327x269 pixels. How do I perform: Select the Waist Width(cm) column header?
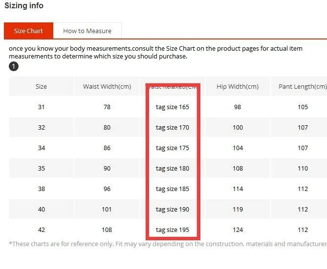click(107, 86)
